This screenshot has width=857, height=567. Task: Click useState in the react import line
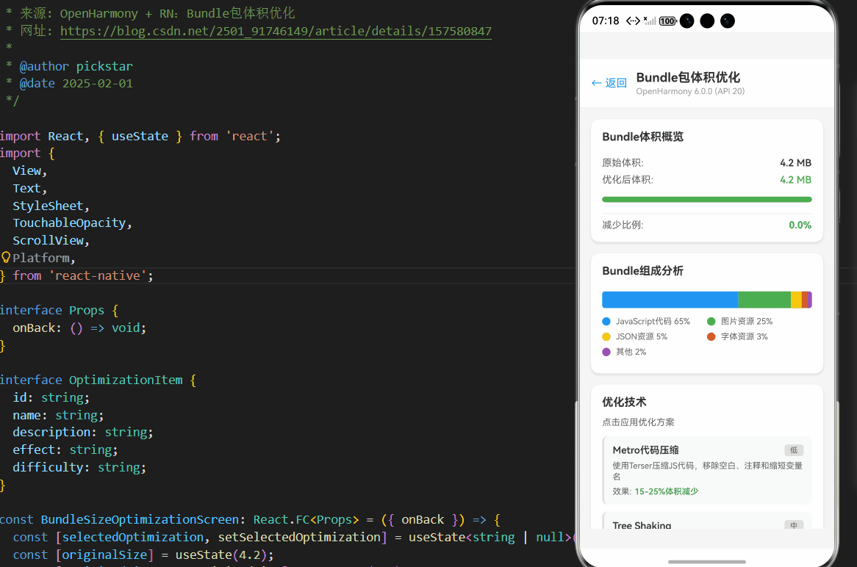click(140, 136)
